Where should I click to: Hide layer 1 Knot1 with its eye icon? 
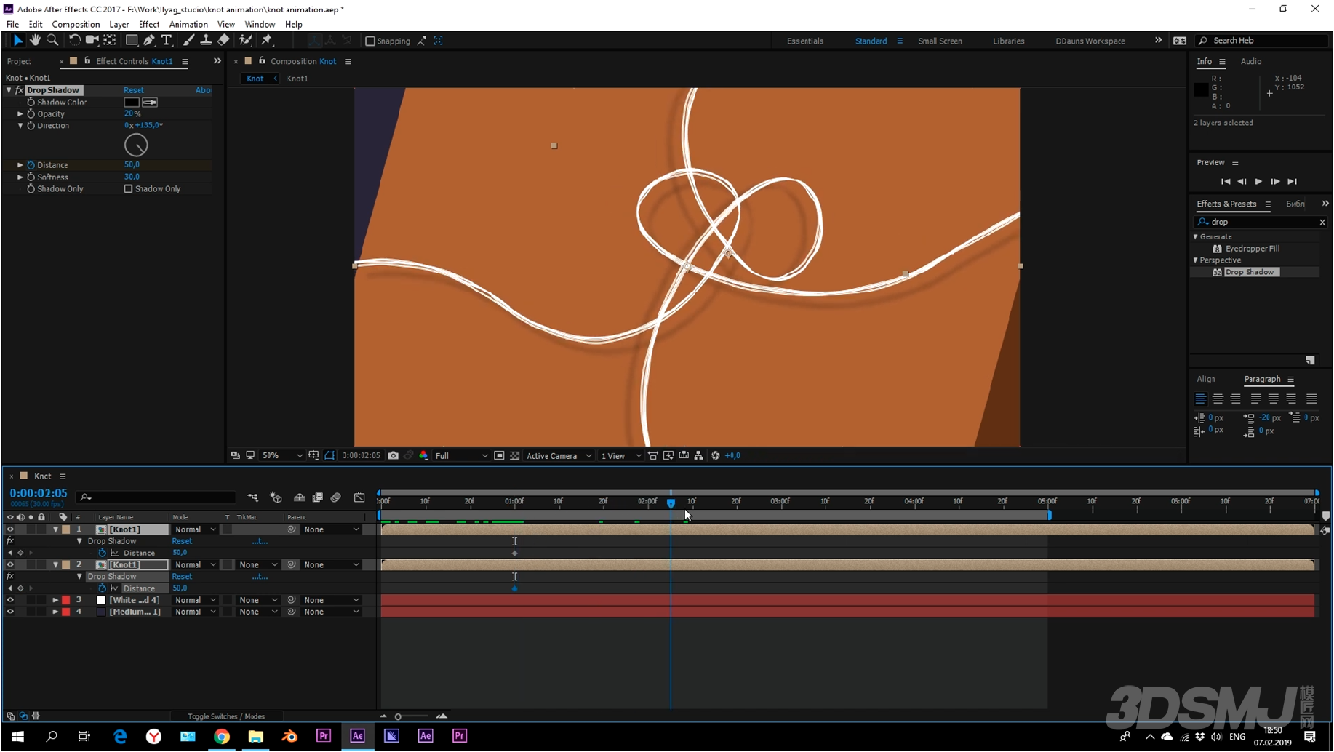coord(10,530)
